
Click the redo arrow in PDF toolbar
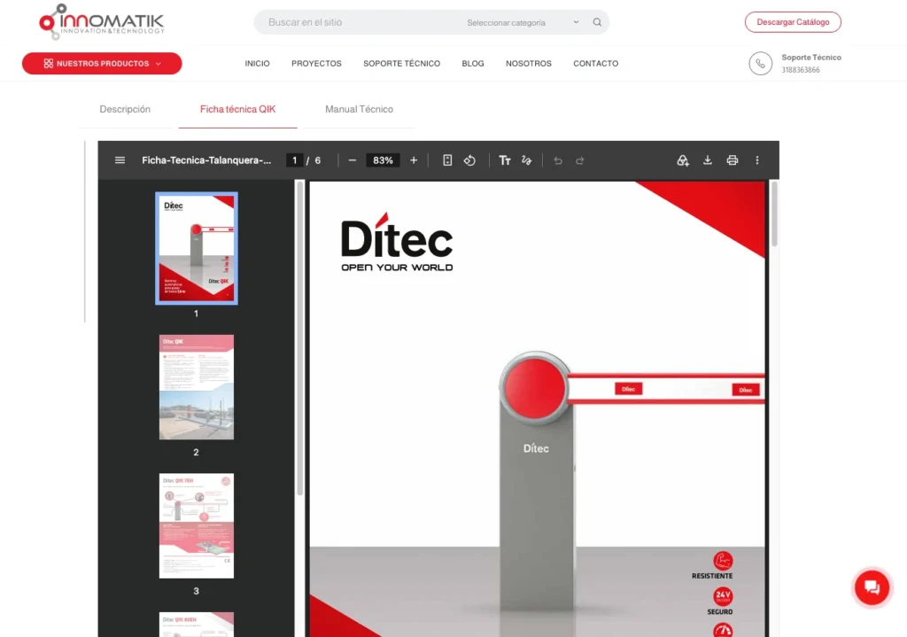[x=579, y=160]
